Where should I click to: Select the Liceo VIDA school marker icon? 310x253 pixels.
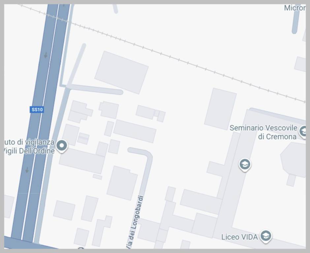266,236
